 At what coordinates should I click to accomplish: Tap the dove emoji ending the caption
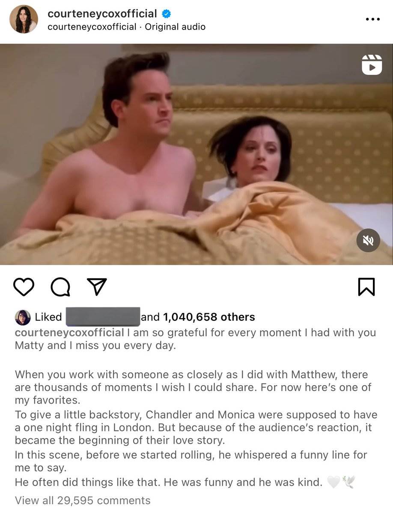349,483
